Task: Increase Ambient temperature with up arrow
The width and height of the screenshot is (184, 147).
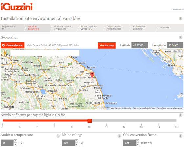Action: coord(15,141)
